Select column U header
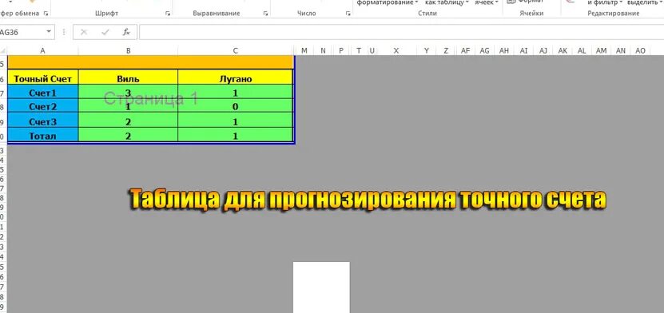The image size is (664, 313). click(372, 51)
